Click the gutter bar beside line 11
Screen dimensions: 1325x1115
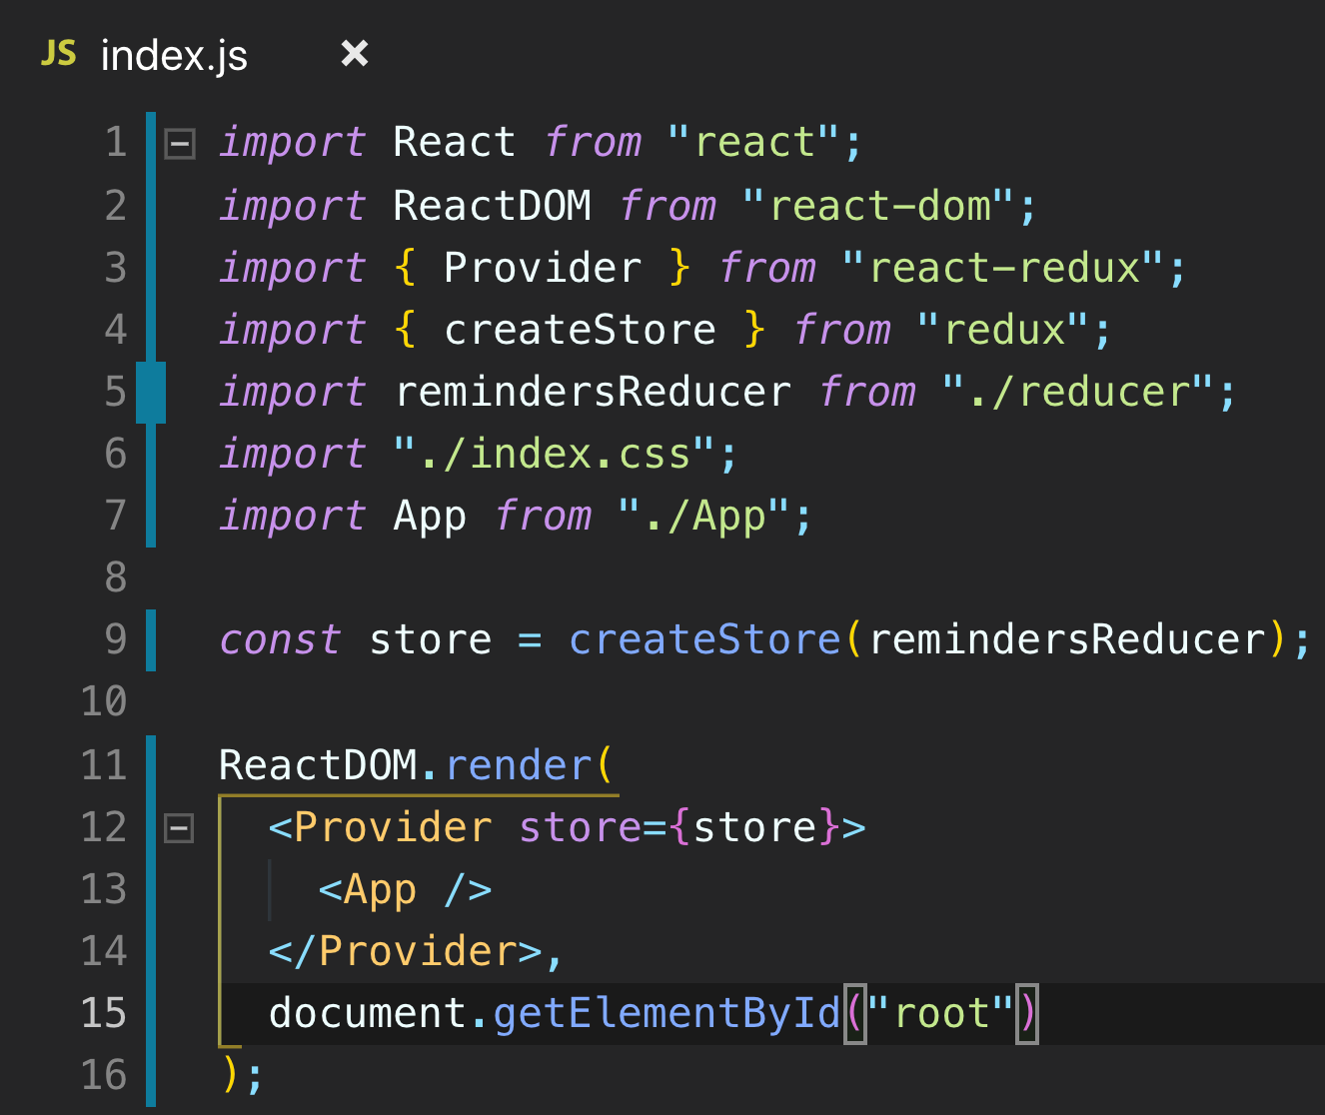[x=150, y=764]
